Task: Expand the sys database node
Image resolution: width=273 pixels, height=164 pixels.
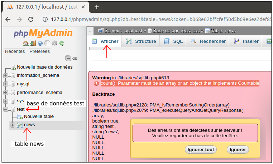Action: coord(6,101)
